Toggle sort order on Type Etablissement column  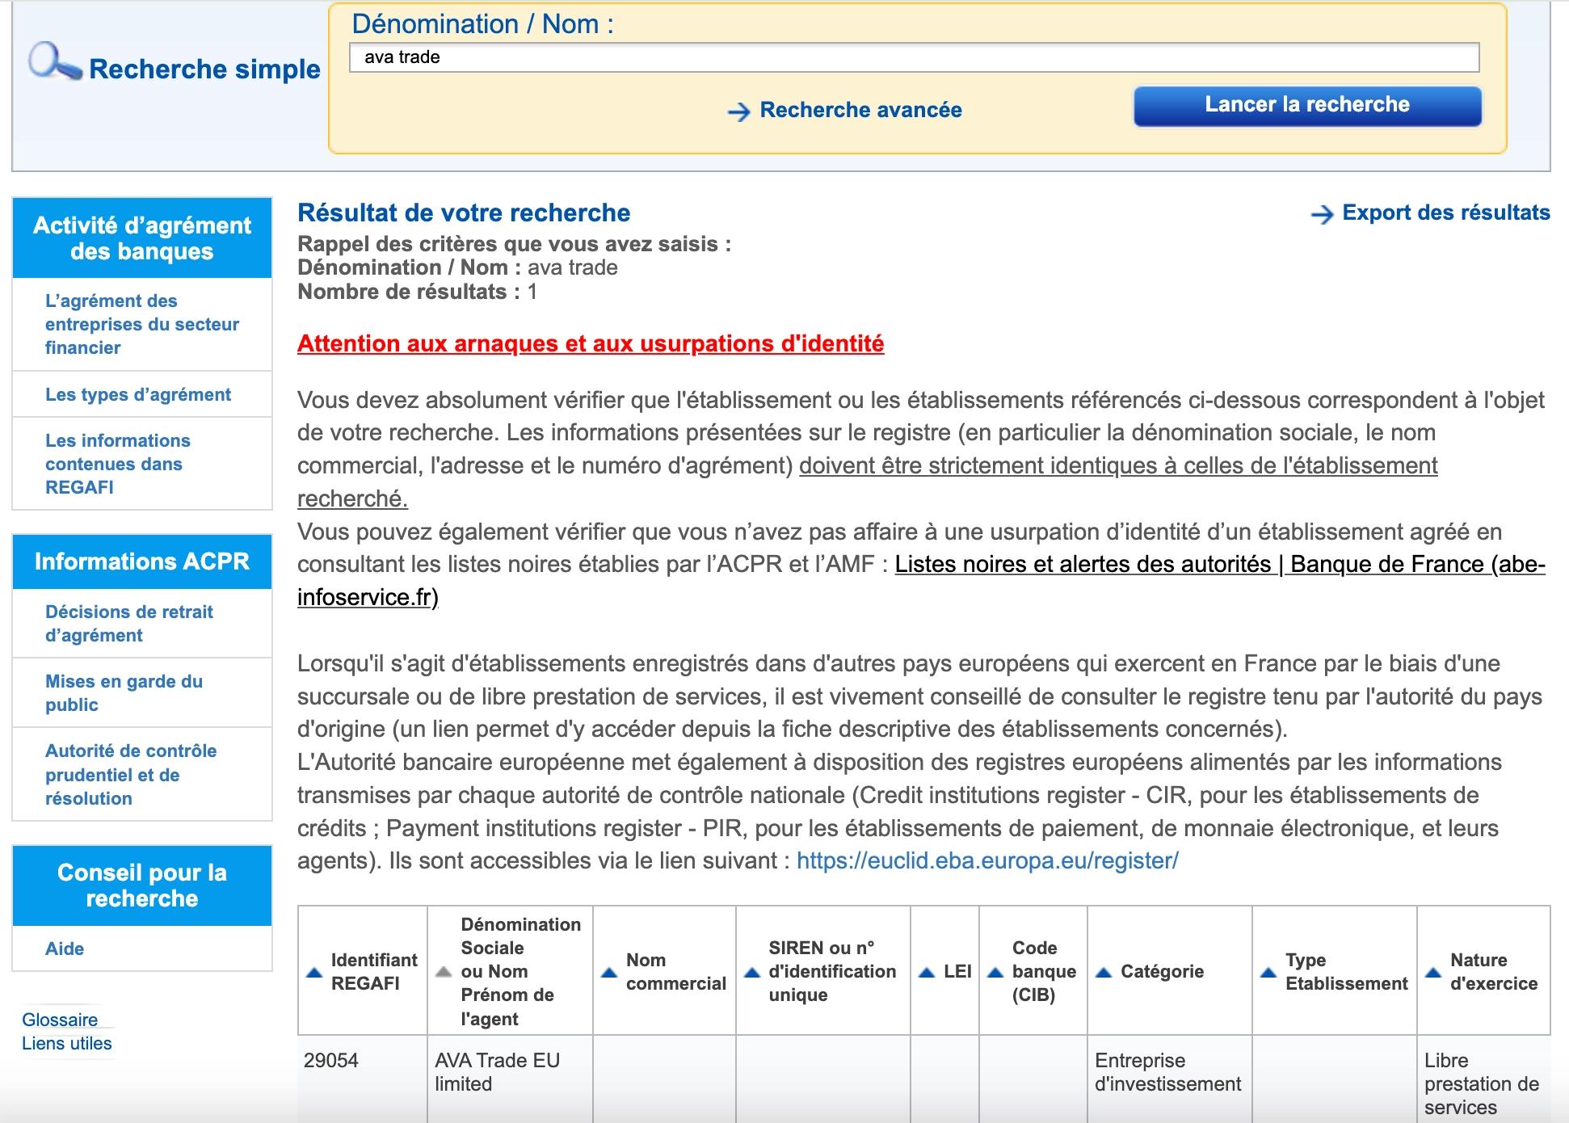click(x=1269, y=972)
